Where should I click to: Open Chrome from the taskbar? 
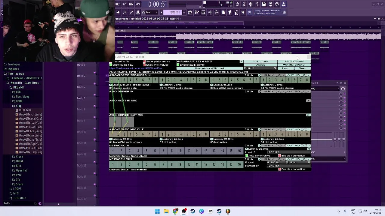[x=175, y=211]
